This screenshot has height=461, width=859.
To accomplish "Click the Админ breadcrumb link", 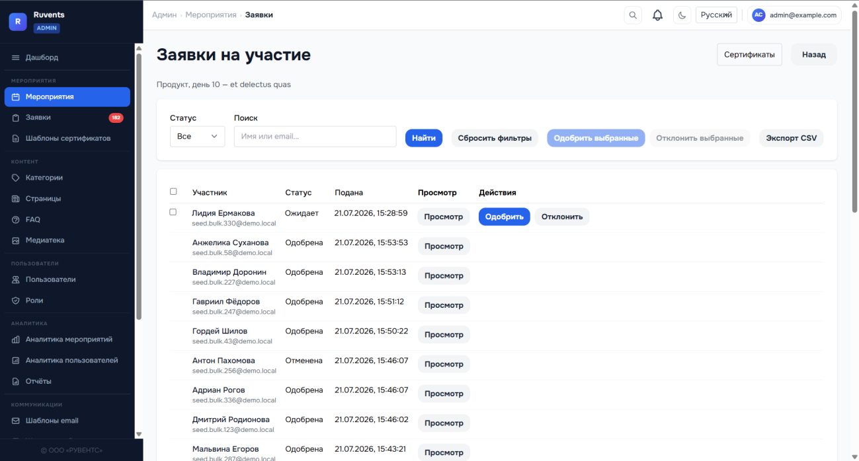I will 164,15.
